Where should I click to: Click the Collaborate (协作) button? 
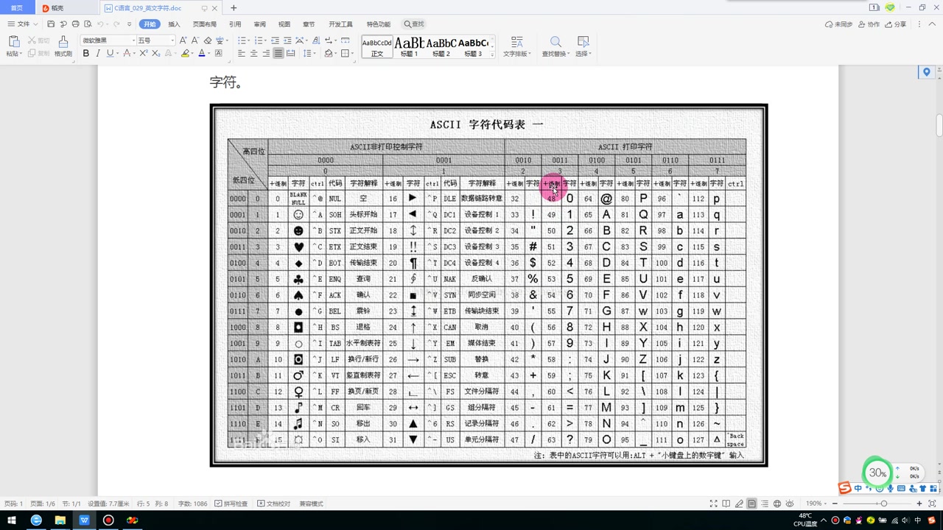(870, 24)
